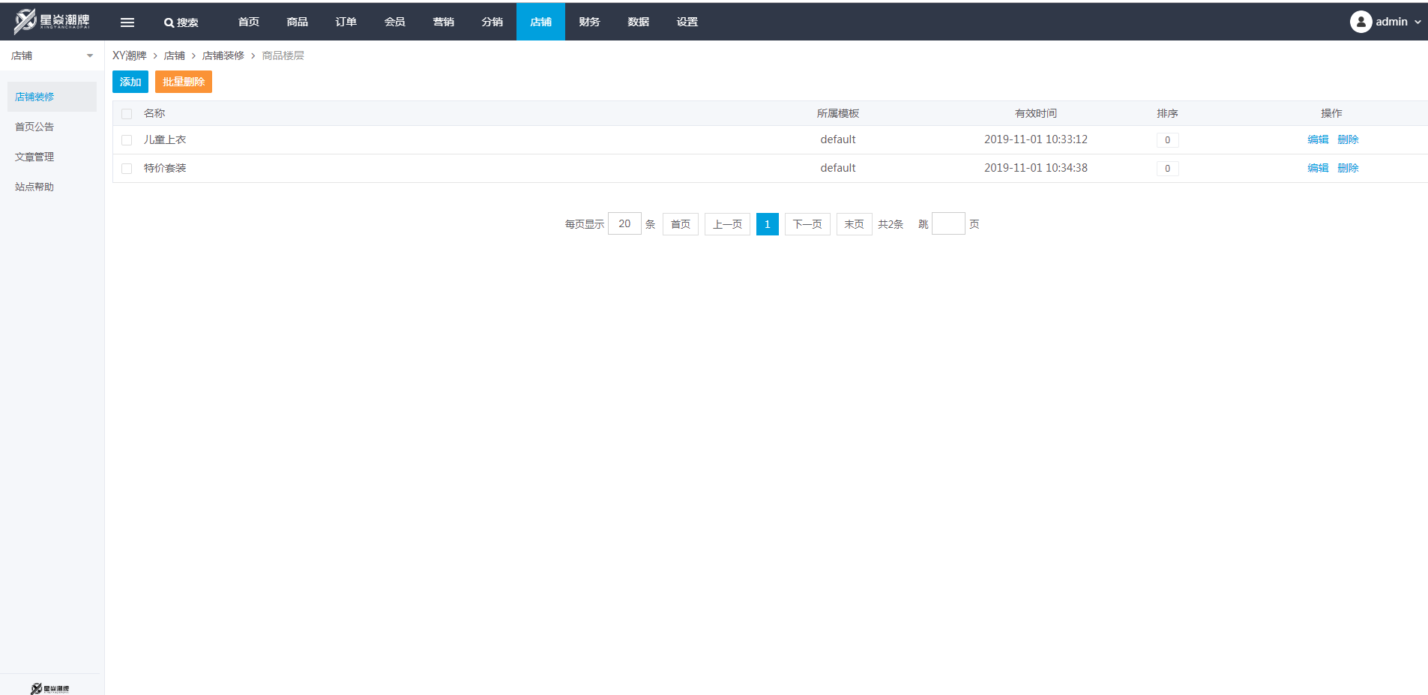Go to 下一页 pagination button
Screen dimensions: 1428x695
807,224
